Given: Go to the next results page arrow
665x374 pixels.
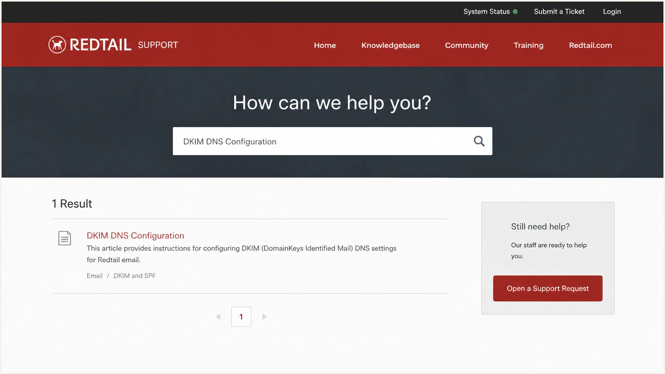Looking at the screenshot, I should coord(264,317).
